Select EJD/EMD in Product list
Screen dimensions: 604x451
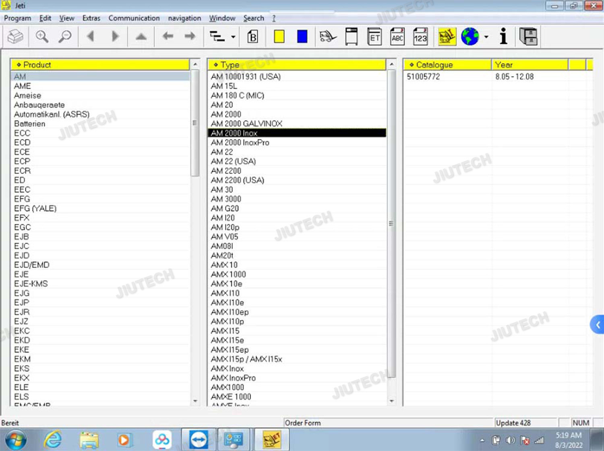[x=100, y=265]
